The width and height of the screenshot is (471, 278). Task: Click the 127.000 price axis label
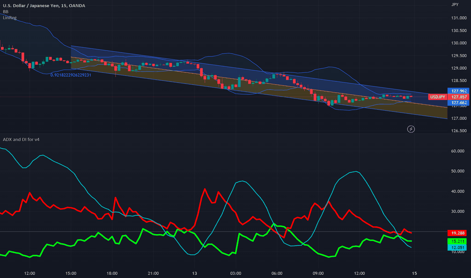459,118
